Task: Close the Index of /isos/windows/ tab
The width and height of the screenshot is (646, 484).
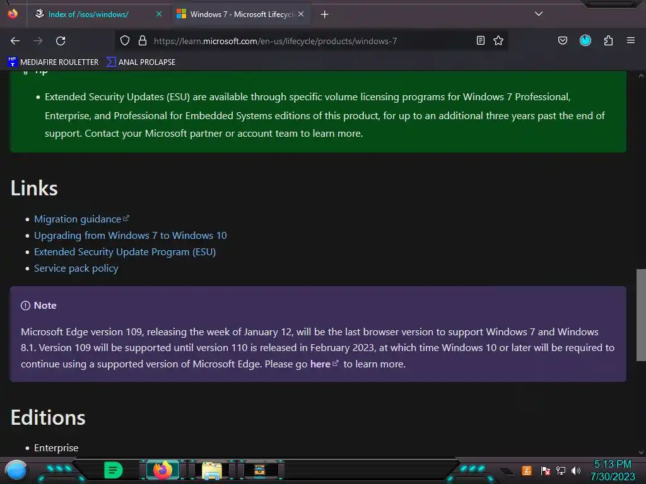Action: (159, 14)
